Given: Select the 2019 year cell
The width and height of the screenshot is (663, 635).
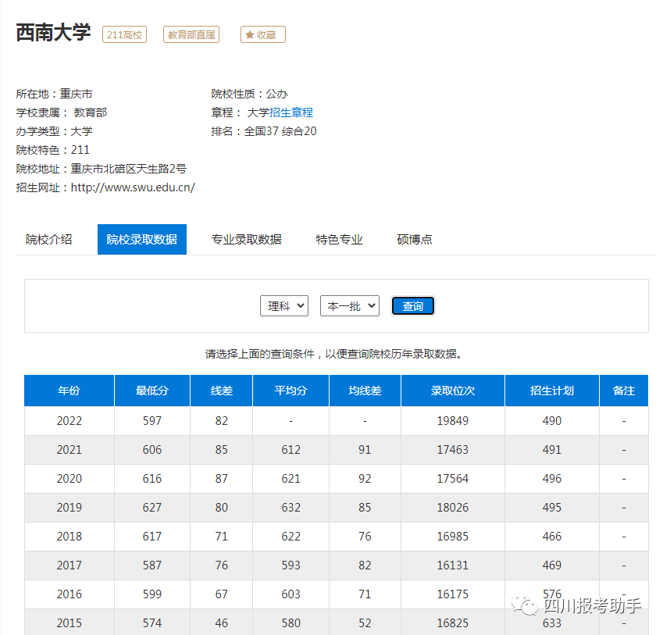Looking at the screenshot, I should [69, 508].
